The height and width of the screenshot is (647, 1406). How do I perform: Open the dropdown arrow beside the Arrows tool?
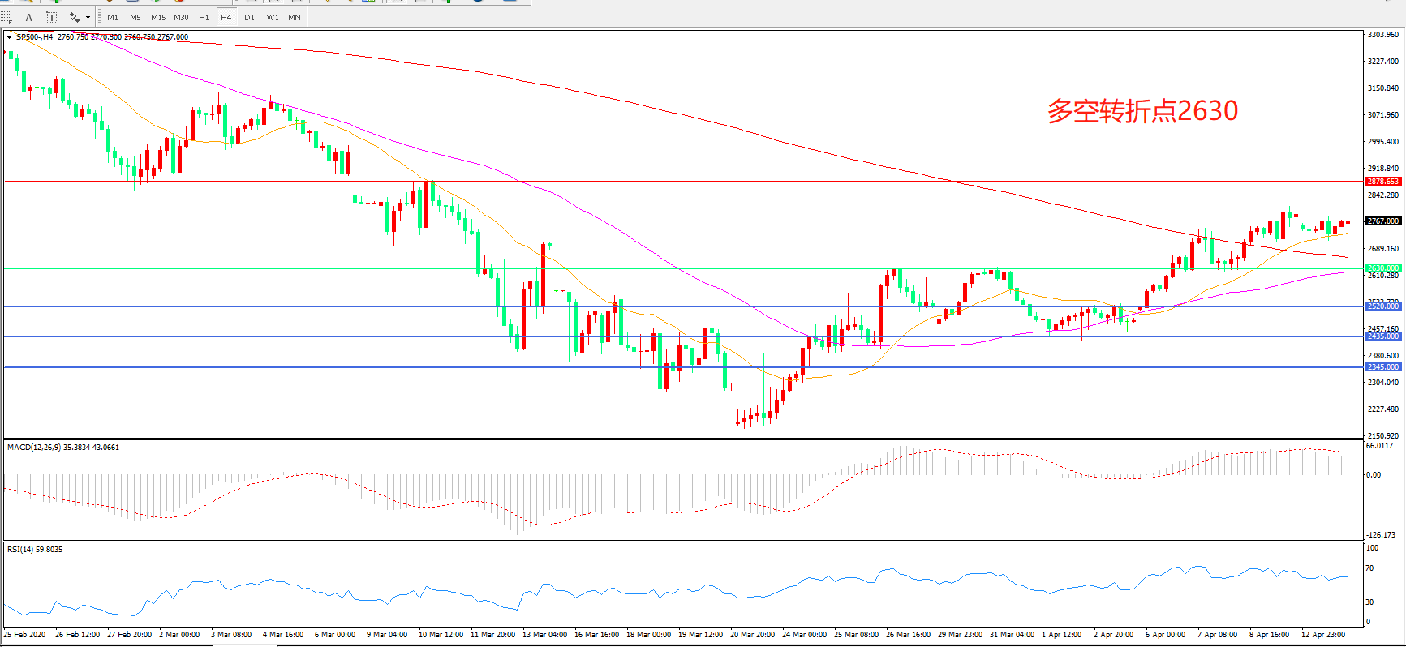coord(88,17)
